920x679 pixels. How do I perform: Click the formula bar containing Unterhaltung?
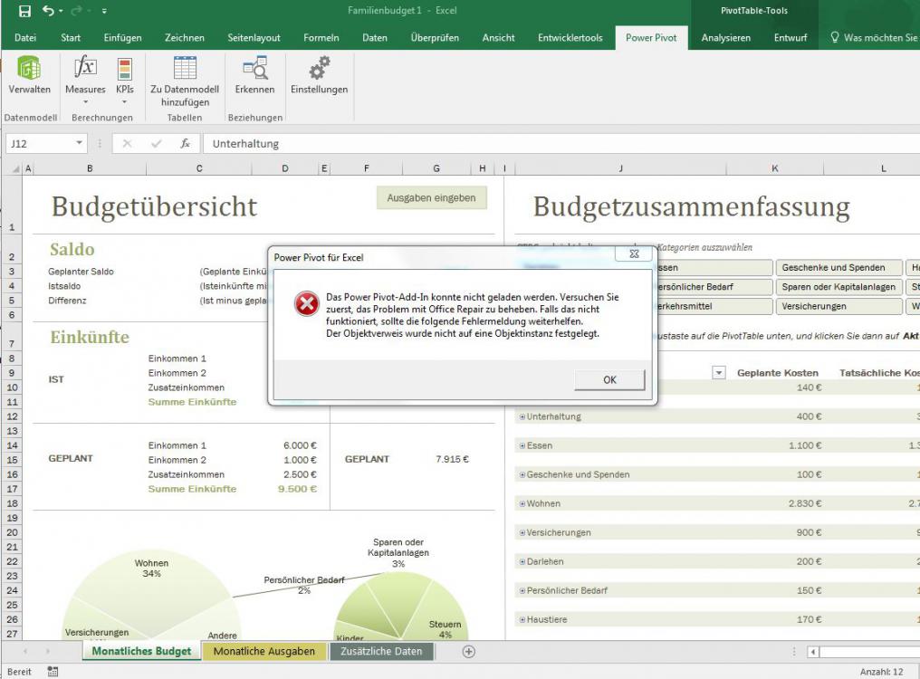tap(543, 143)
